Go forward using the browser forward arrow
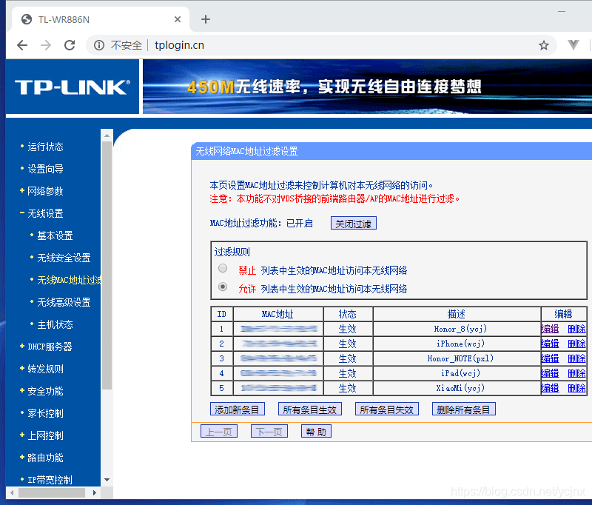592x505 pixels. click(x=46, y=45)
